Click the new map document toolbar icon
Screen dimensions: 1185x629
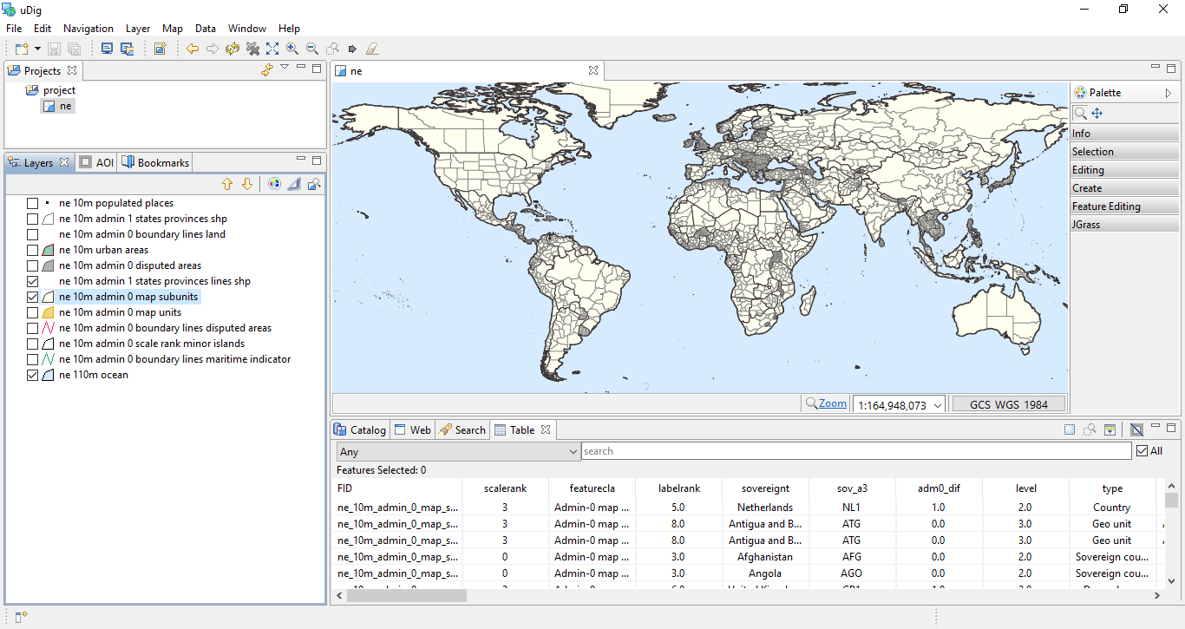pos(160,49)
